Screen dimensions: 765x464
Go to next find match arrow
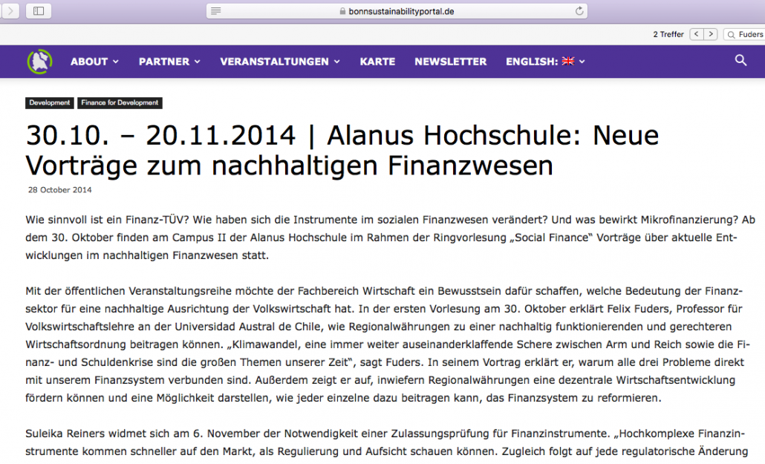[x=711, y=34]
